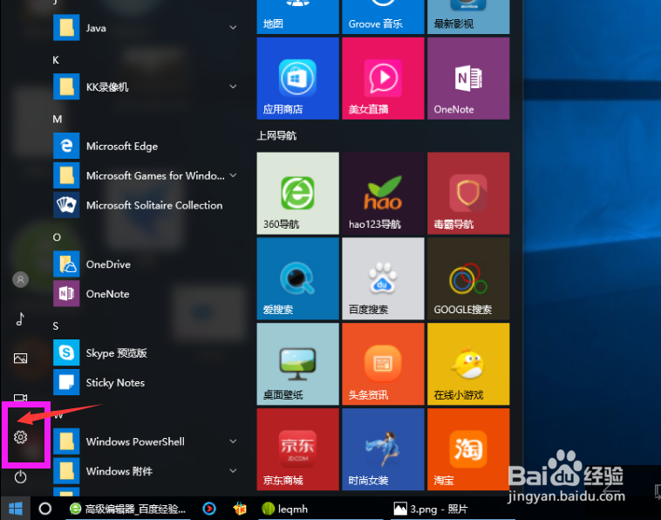Open the Groove 音乐 tile
Image resolution: width=661 pixels, height=520 pixels.
point(383,17)
